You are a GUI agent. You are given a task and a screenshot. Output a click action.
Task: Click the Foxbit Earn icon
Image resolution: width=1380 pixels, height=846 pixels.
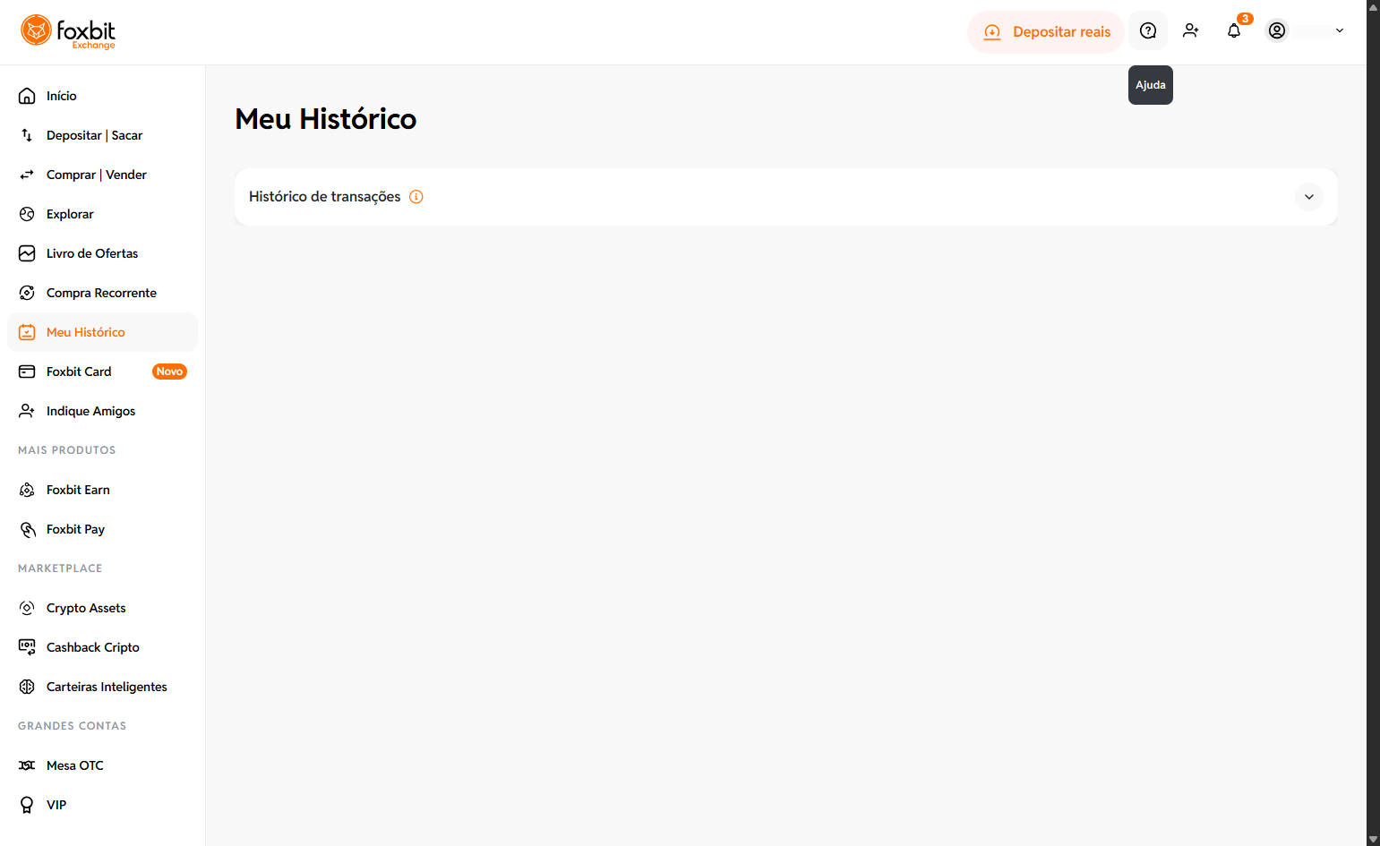(27, 490)
